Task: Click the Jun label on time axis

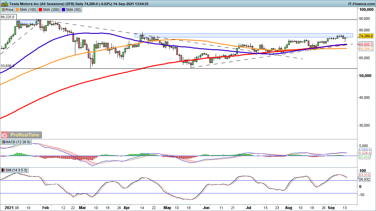Action: point(206,208)
